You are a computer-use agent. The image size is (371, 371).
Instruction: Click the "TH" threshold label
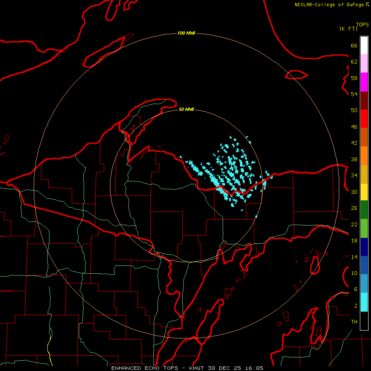pos(354,322)
